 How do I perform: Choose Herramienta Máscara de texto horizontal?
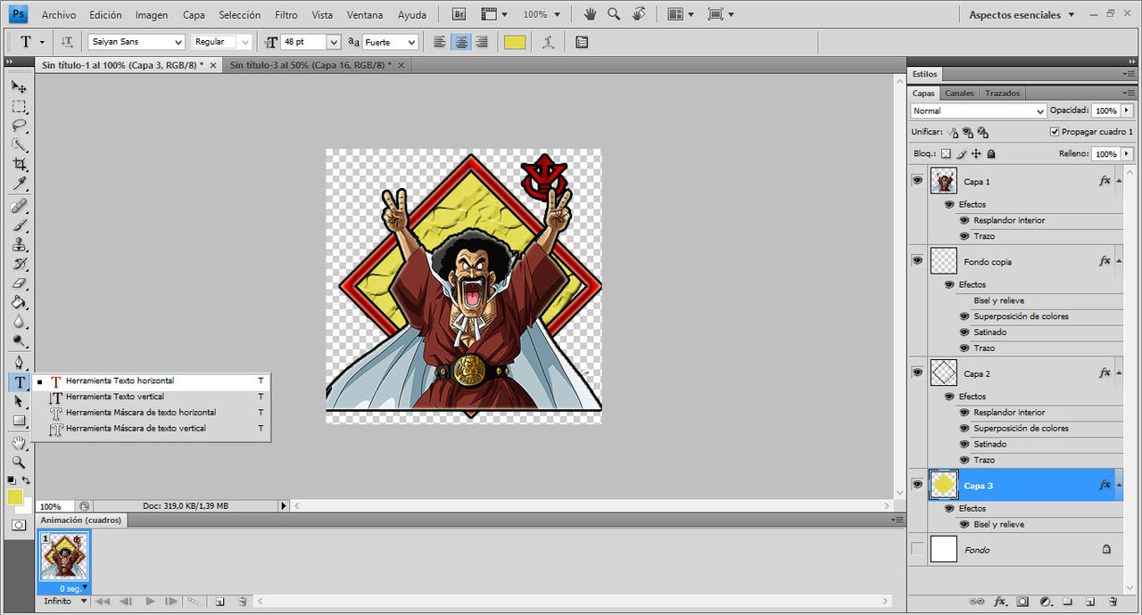pyautogui.click(x=152, y=413)
